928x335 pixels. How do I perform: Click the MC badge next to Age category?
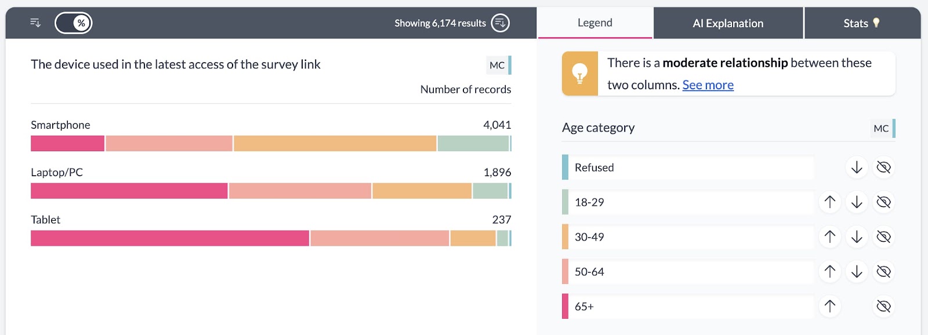(x=880, y=129)
